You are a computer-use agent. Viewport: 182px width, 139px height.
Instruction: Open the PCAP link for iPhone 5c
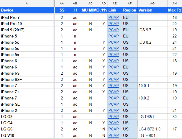click(113, 42)
